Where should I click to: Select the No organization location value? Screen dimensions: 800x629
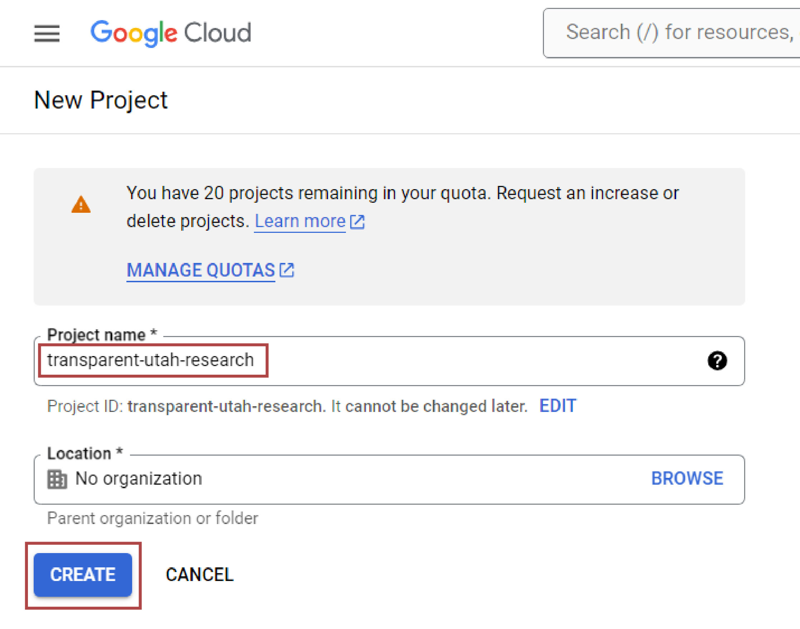point(138,479)
